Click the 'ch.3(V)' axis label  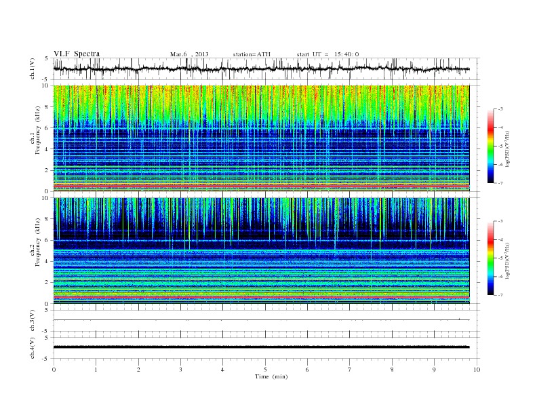[x=33, y=321]
